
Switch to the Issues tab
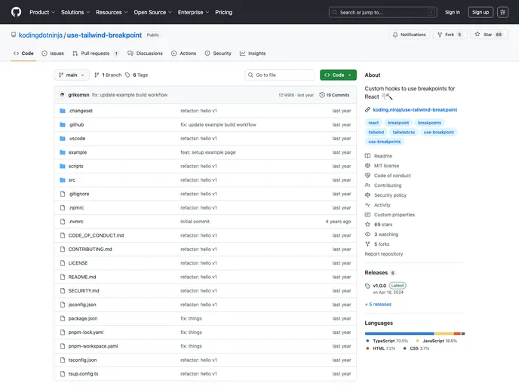(x=53, y=54)
